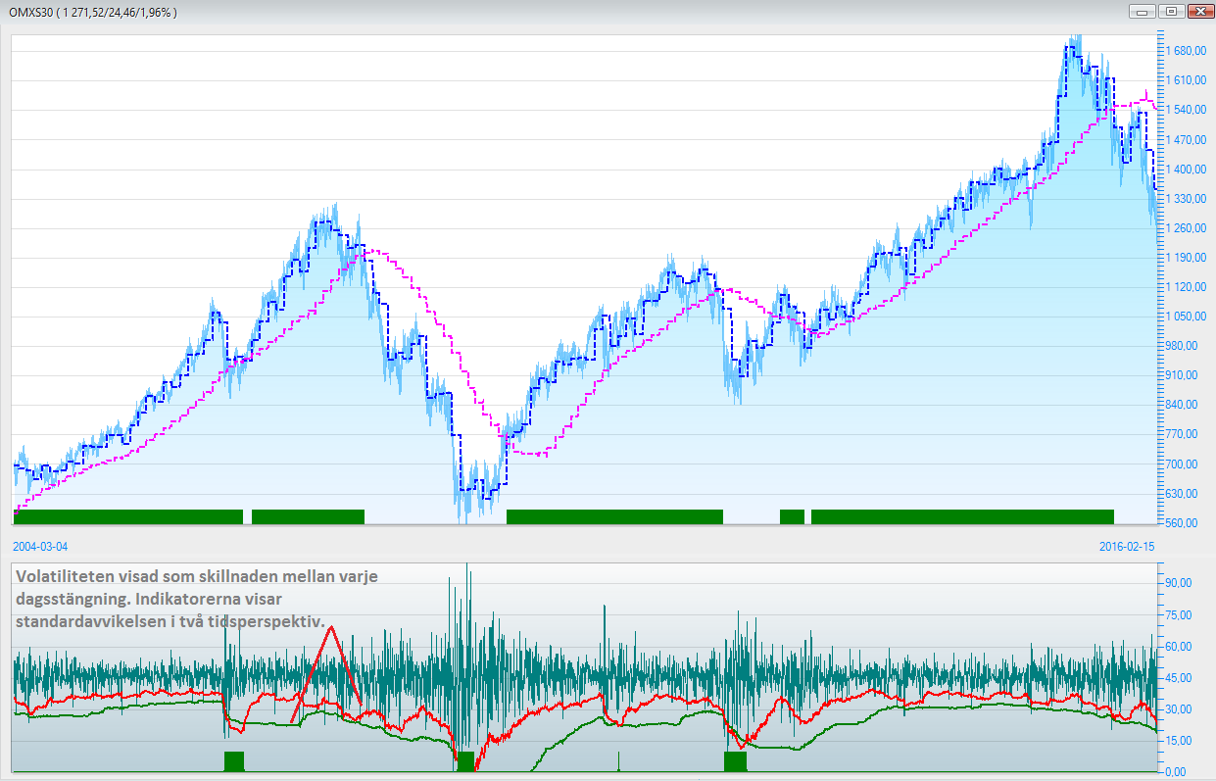
Task: Select the start date 2004-03-04 label
Action: pyautogui.click(x=41, y=545)
